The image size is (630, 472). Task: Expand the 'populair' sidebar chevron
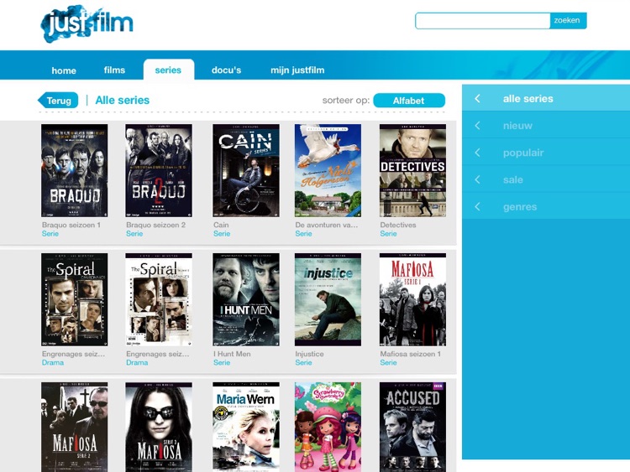click(477, 153)
